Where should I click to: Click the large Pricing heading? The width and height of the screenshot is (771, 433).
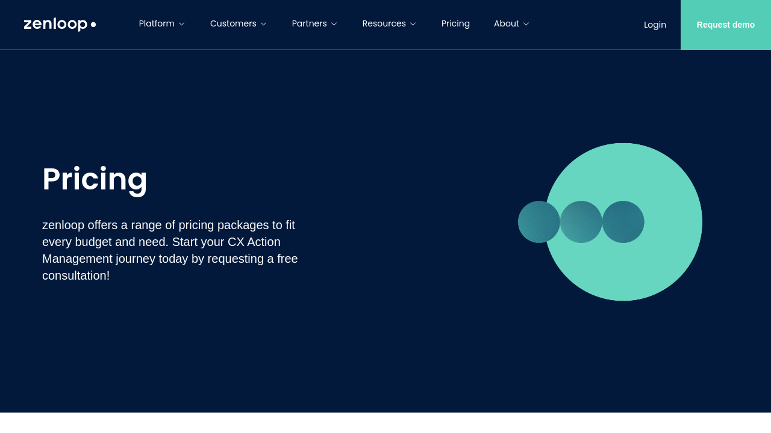click(x=95, y=179)
